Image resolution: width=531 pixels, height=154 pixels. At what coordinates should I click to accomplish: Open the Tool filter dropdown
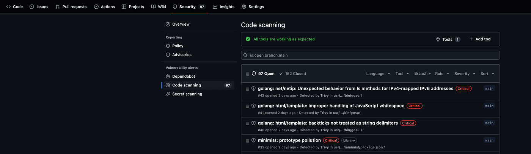402,74
